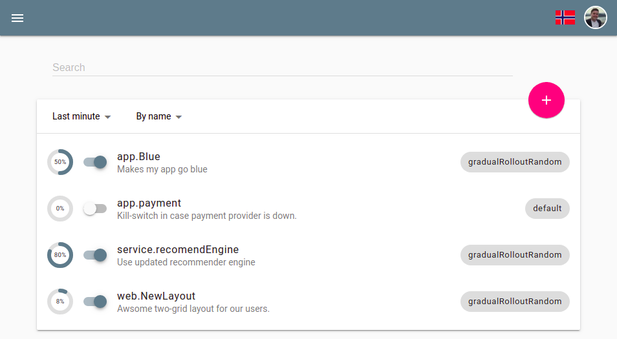Click gradualRolloutRandom chip for web.NewLayout
The image size is (617, 339).
(x=515, y=302)
